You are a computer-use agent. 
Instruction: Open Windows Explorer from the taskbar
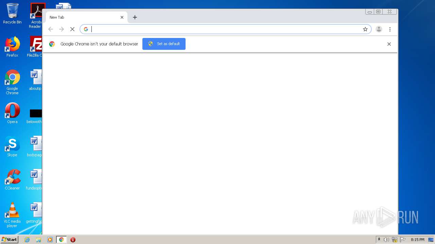[x=38, y=240]
